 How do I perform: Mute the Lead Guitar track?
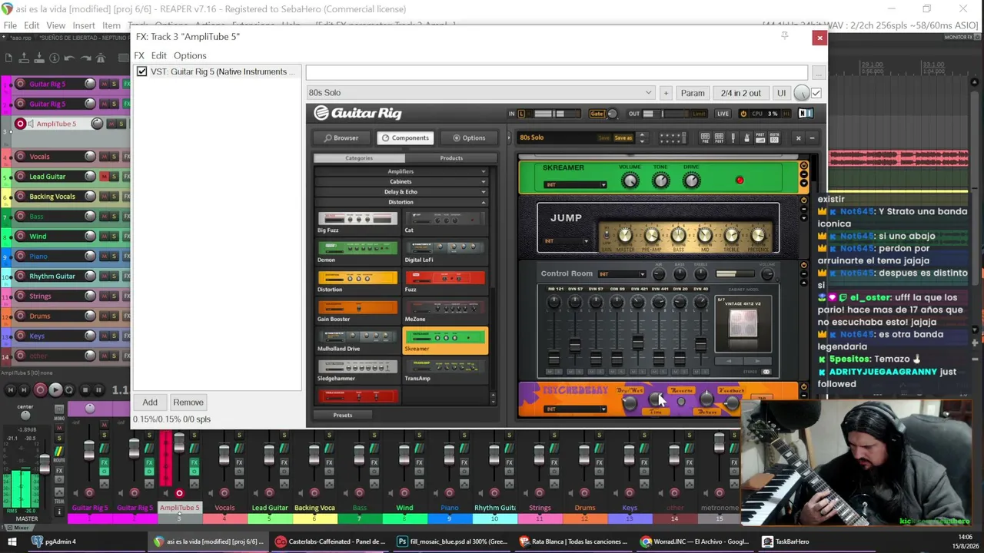pos(105,177)
